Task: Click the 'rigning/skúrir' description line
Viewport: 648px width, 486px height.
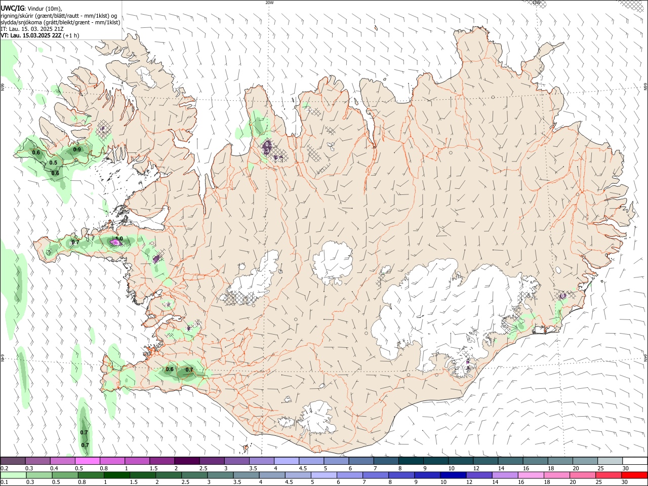Action: point(60,16)
